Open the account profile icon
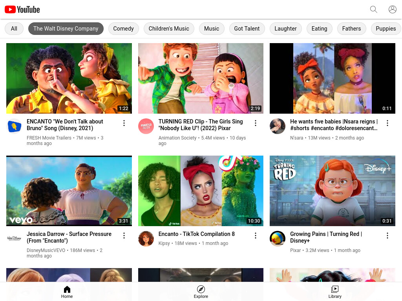 pos(392,9)
